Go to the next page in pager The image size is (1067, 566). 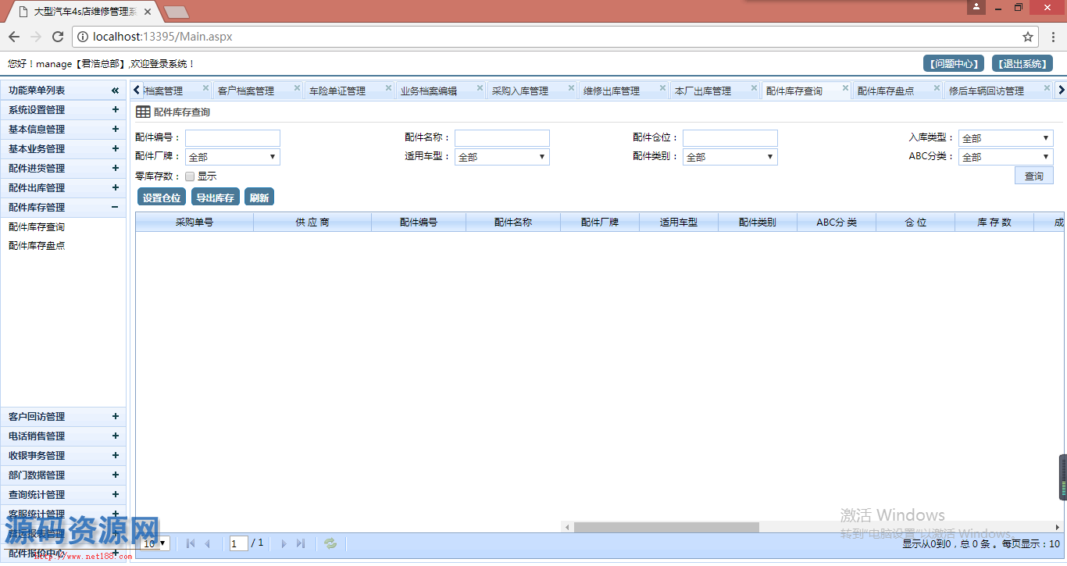pos(284,543)
